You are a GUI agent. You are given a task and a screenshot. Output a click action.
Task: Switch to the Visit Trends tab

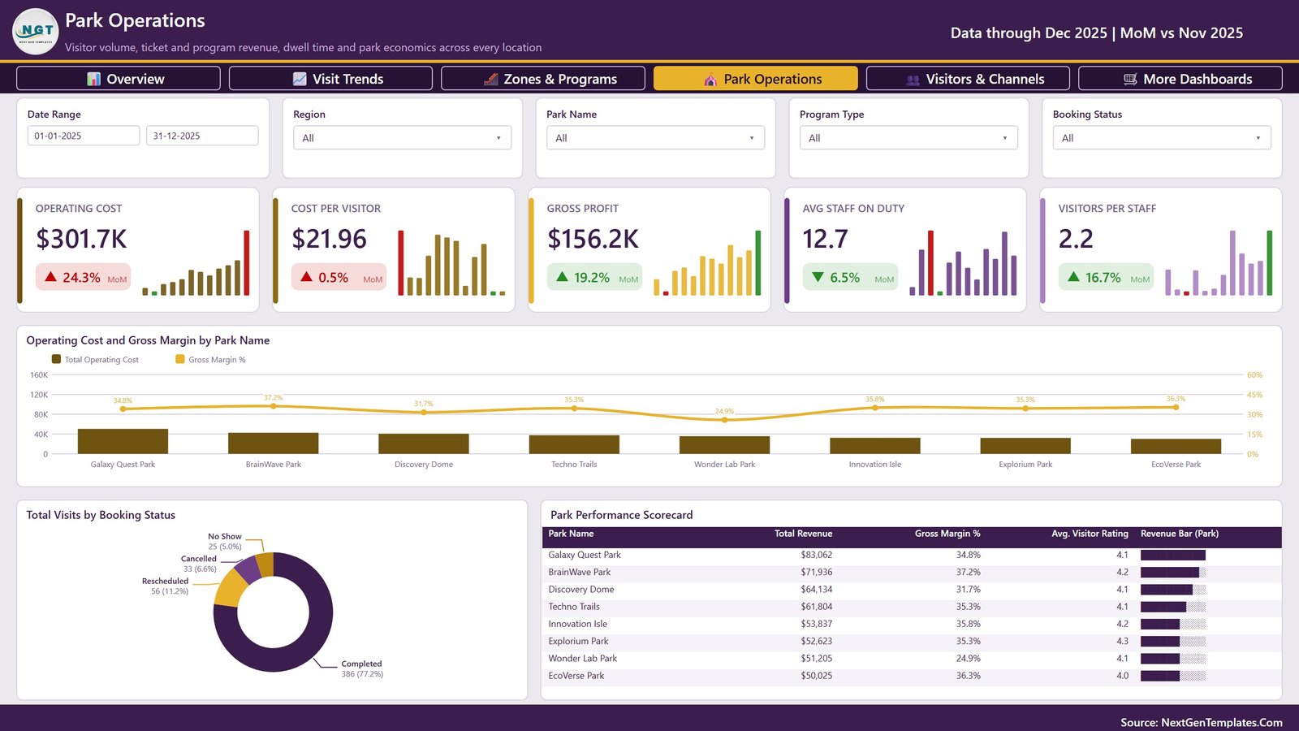tap(330, 79)
